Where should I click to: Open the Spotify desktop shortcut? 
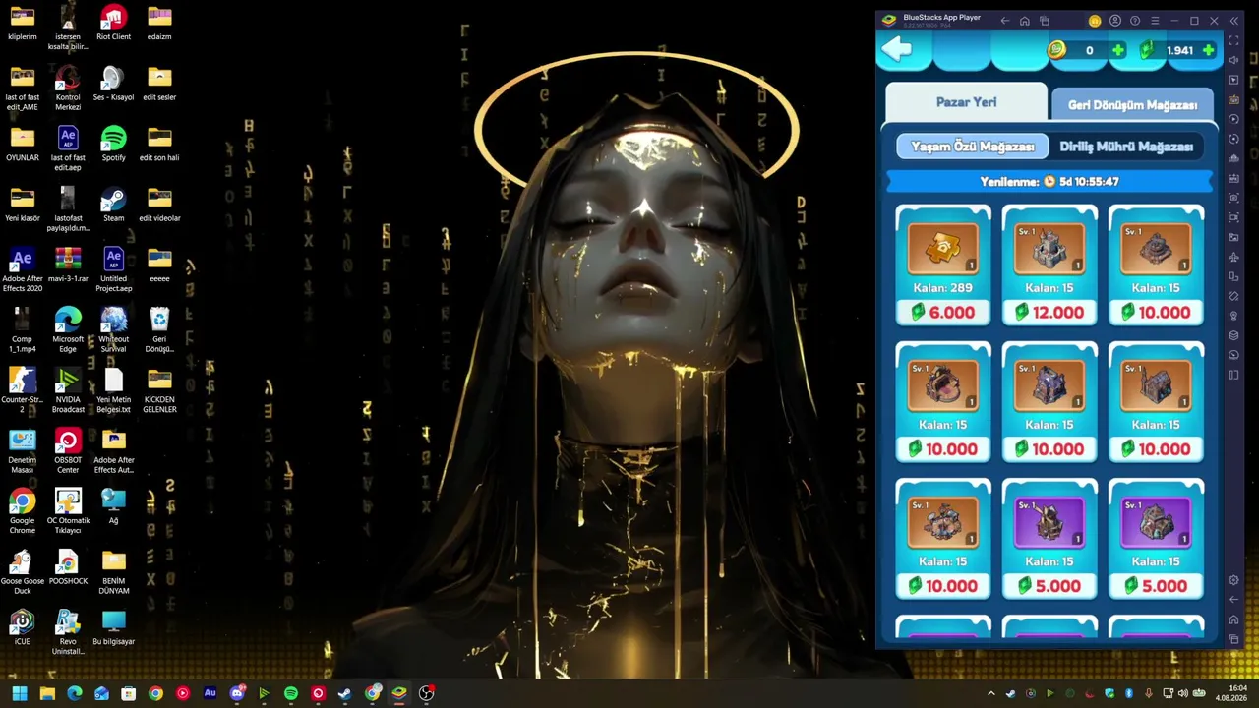[x=113, y=144]
